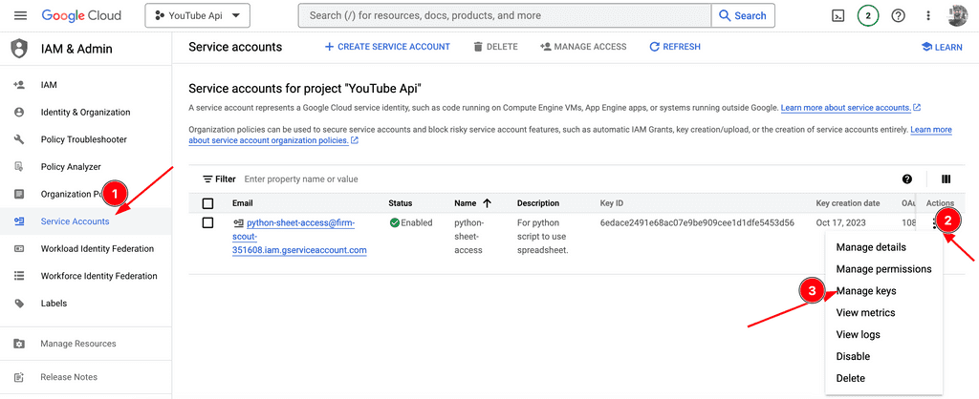Choose Manage permissions from actions menu
The image size is (979, 399).
click(883, 269)
